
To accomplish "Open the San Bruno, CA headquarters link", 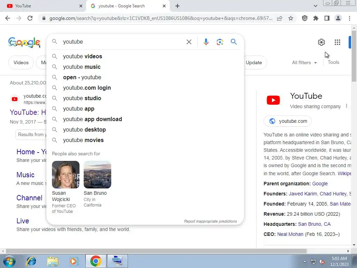I will (314, 224).
